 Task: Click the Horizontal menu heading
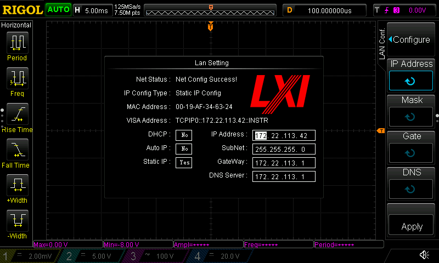[16, 25]
